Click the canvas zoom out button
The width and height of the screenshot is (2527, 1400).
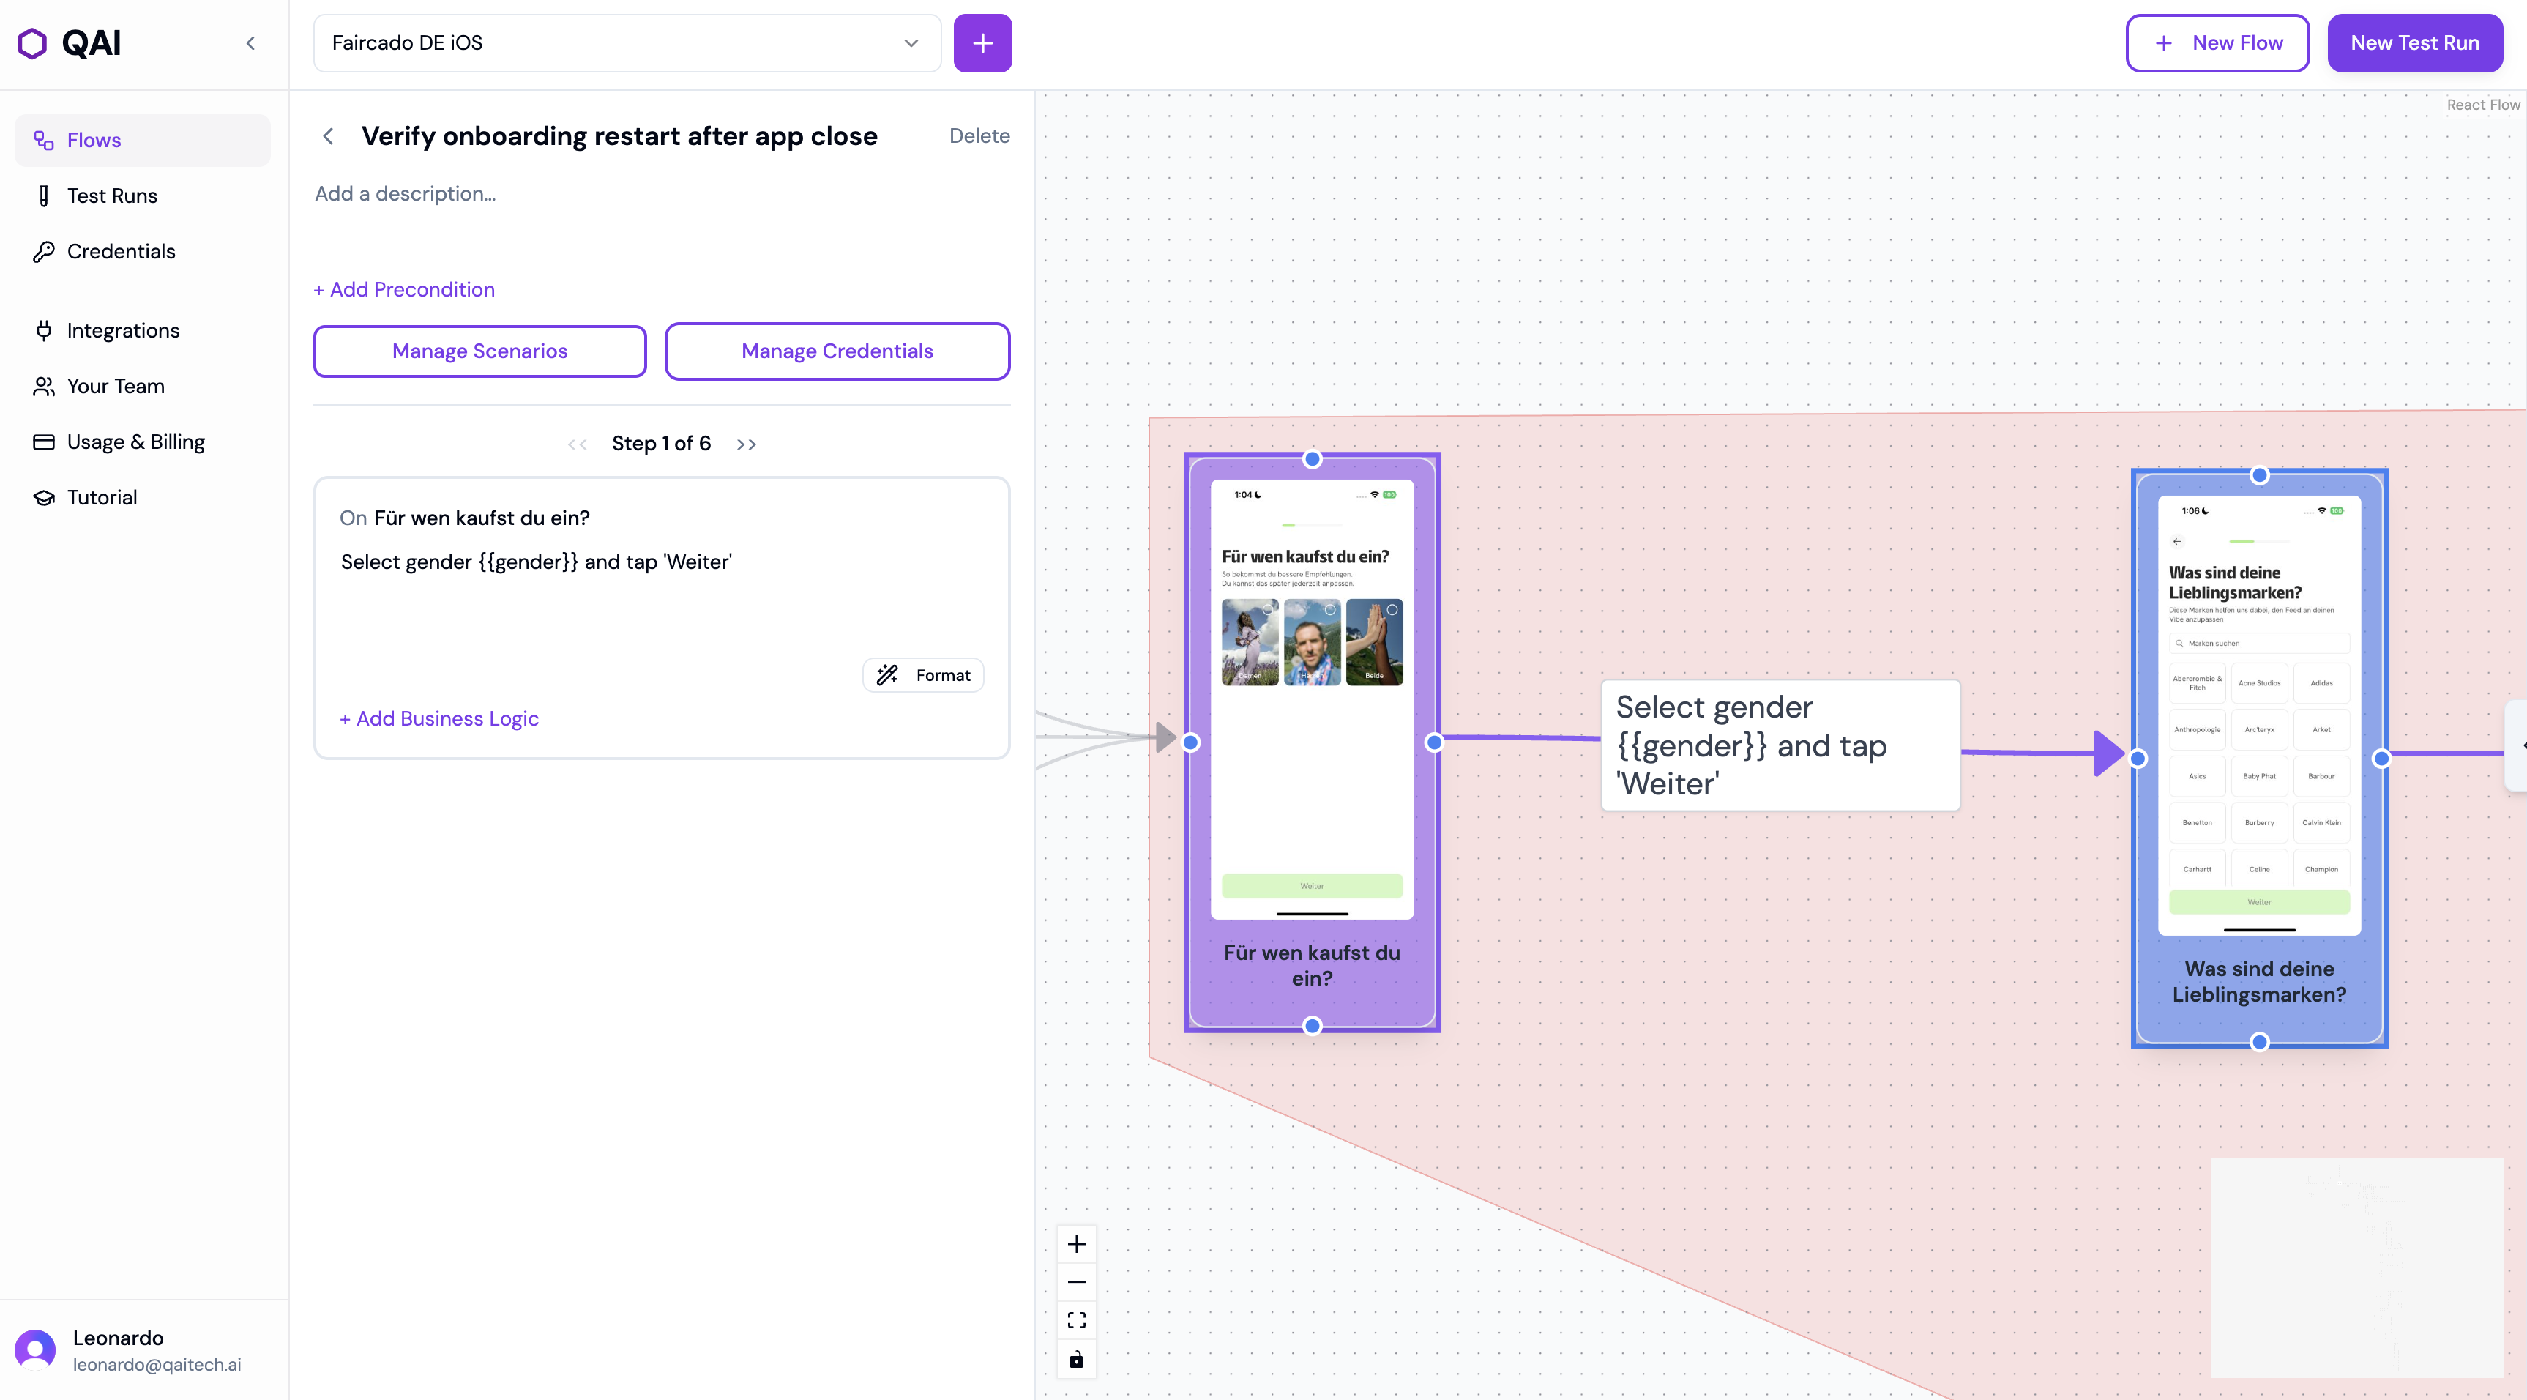click(1076, 1282)
